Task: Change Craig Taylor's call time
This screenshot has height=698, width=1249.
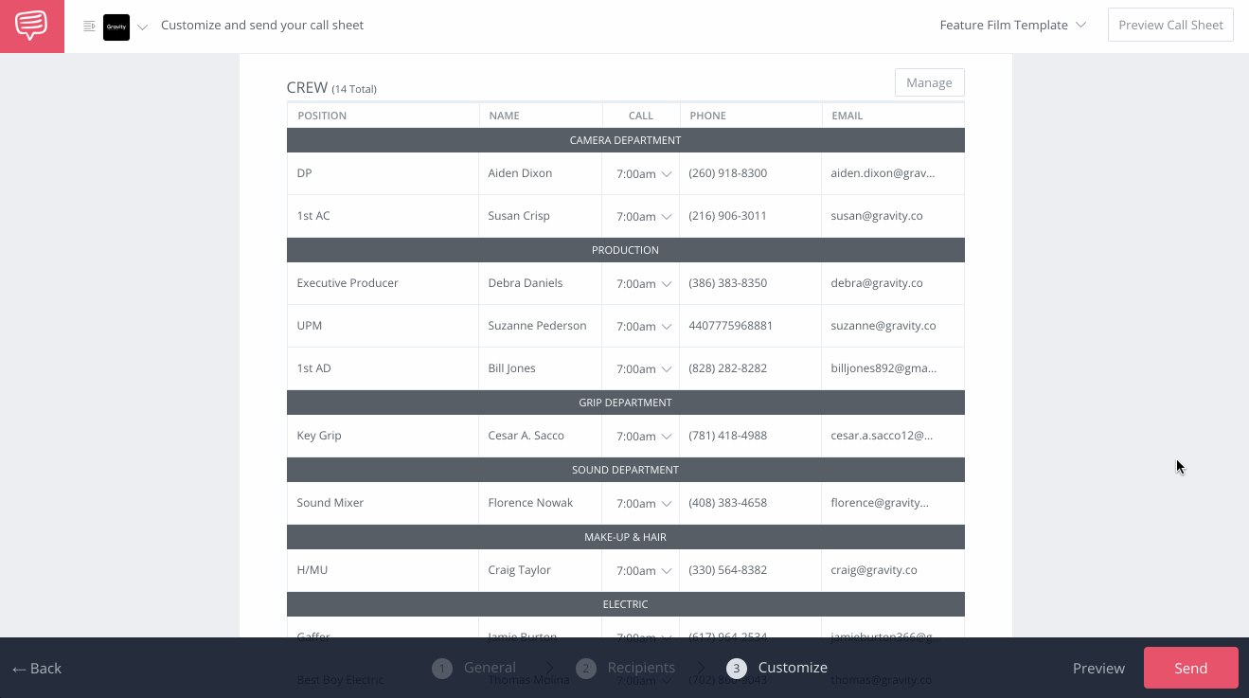Action: (641, 570)
